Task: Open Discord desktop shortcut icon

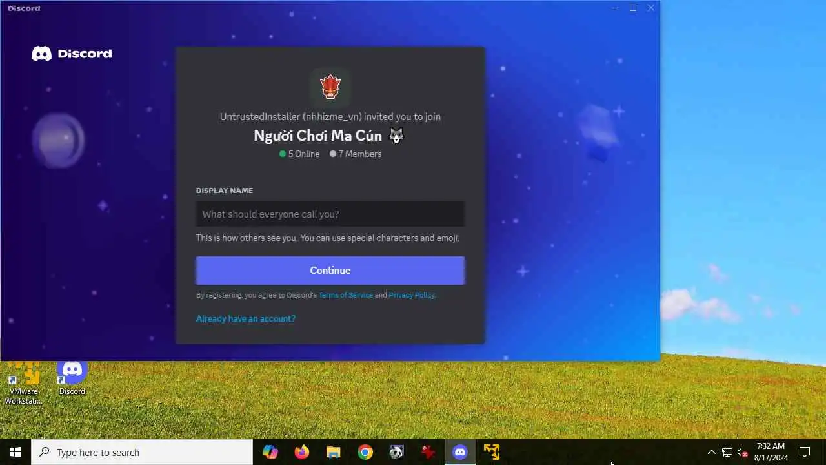Action: (72, 378)
